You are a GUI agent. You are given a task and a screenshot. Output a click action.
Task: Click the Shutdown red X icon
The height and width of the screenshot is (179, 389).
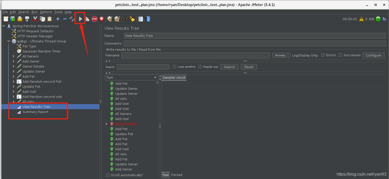click(x=102, y=19)
